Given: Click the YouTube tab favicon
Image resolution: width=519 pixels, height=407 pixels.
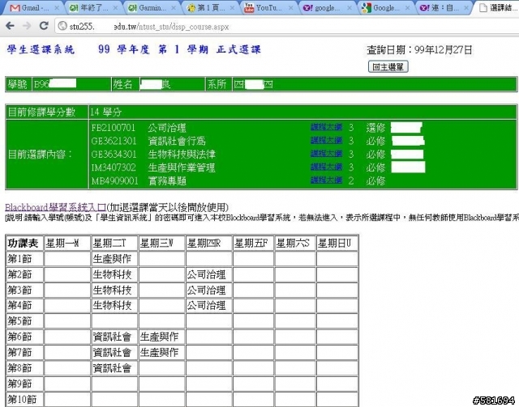Looking at the screenshot, I should [x=247, y=8].
